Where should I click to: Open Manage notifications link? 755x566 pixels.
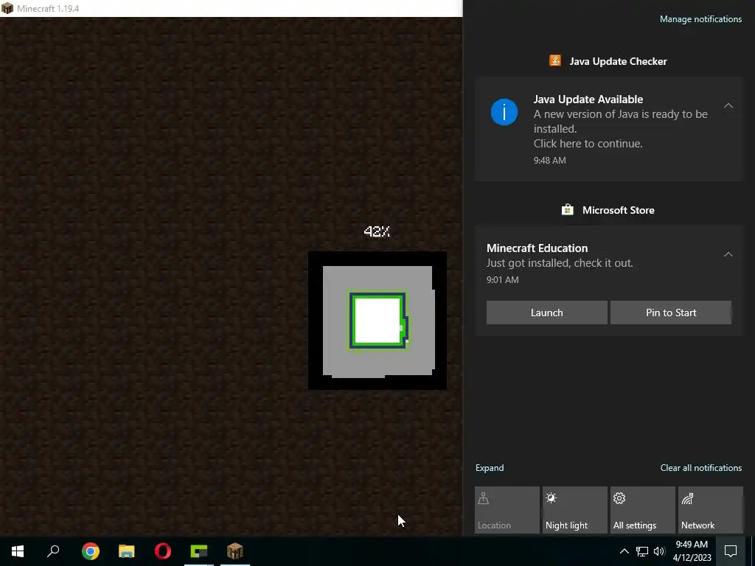[x=700, y=19]
